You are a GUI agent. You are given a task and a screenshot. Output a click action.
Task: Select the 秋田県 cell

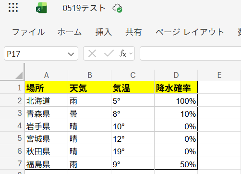pos(47,151)
